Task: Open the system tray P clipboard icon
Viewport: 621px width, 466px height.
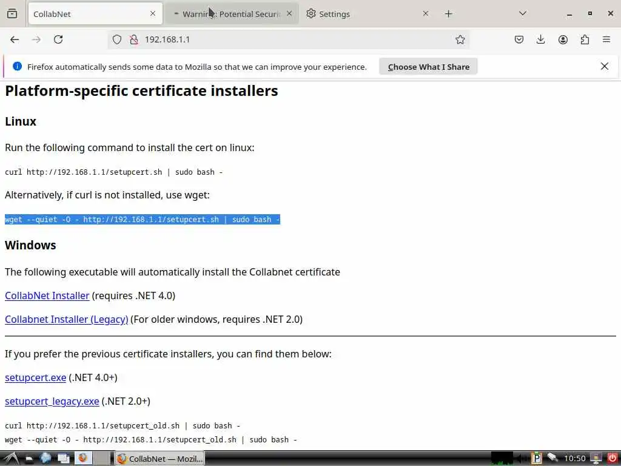Action: coord(536,459)
